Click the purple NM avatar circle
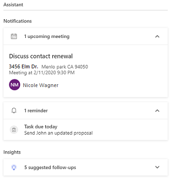The width and height of the screenshot is (174, 183). [14, 85]
